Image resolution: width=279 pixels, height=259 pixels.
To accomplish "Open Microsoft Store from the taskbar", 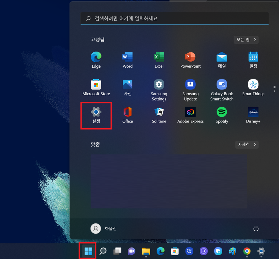I will [175, 251].
